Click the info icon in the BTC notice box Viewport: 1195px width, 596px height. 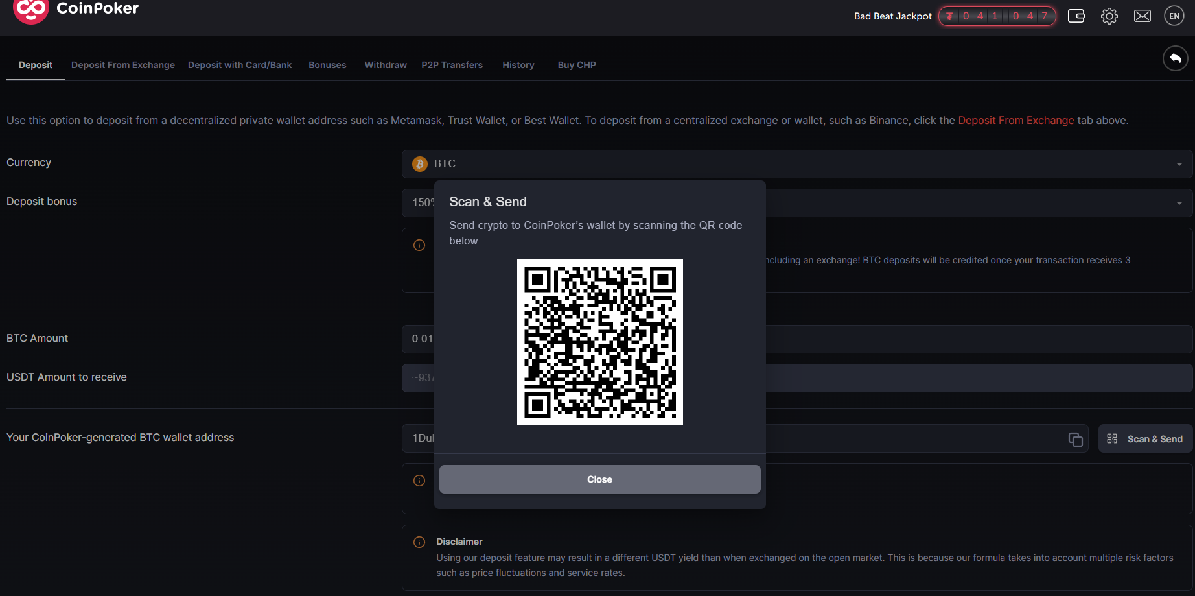coord(419,245)
